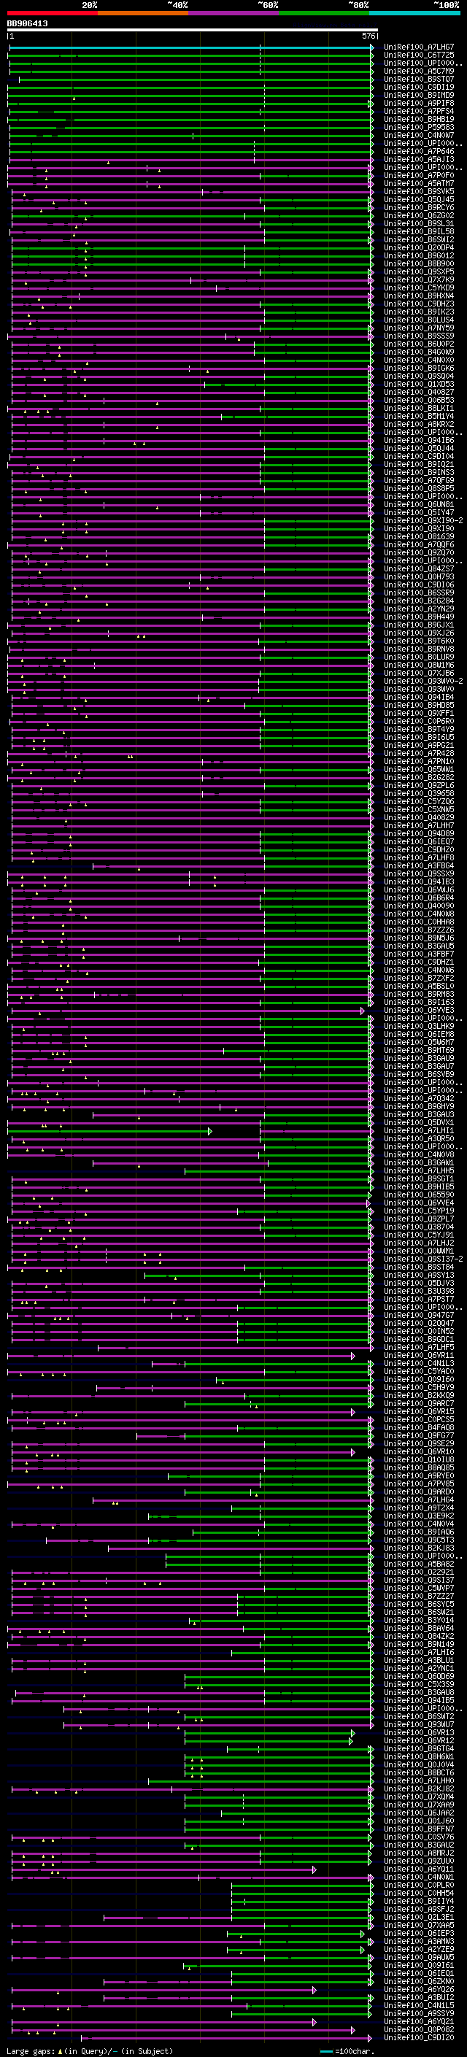Open hit UniRef100_Q6ZKN0
467x2057 pixels.
coord(418,1981)
